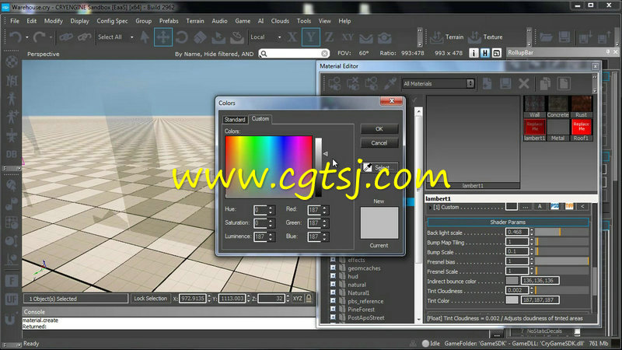The width and height of the screenshot is (622, 350).
Task: Click the Shader Params header
Action: pos(508,222)
